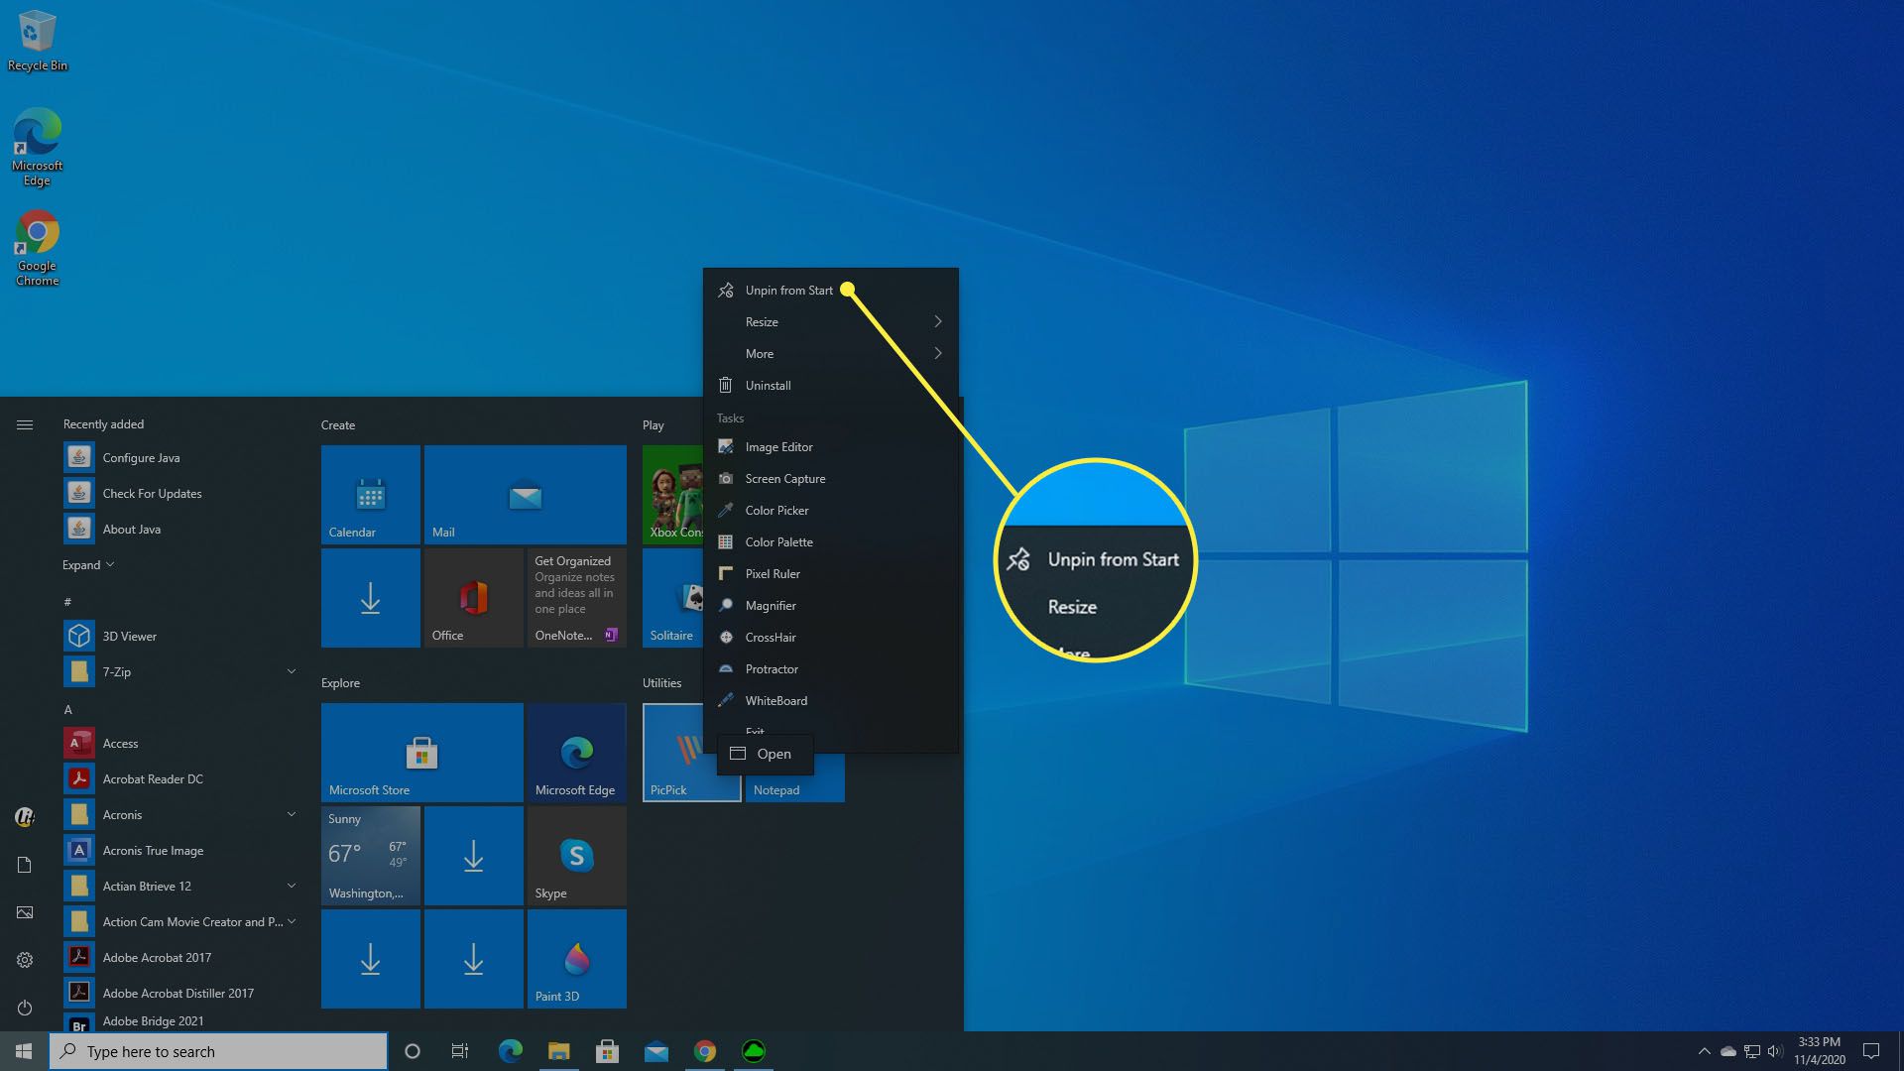Image resolution: width=1904 pixels, height=1071 pixels.
Task: Select Unpin from Start option
Action: [x=788, y=289]
